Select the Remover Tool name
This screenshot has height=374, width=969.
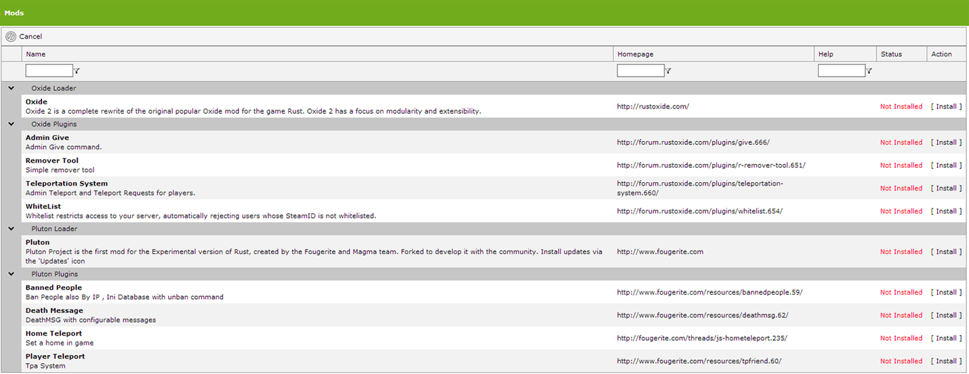click(52, 161)
